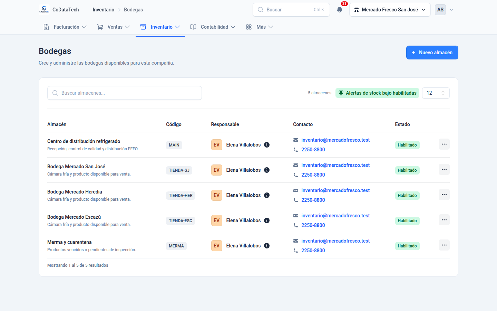Expand the user account chevron

451,10
